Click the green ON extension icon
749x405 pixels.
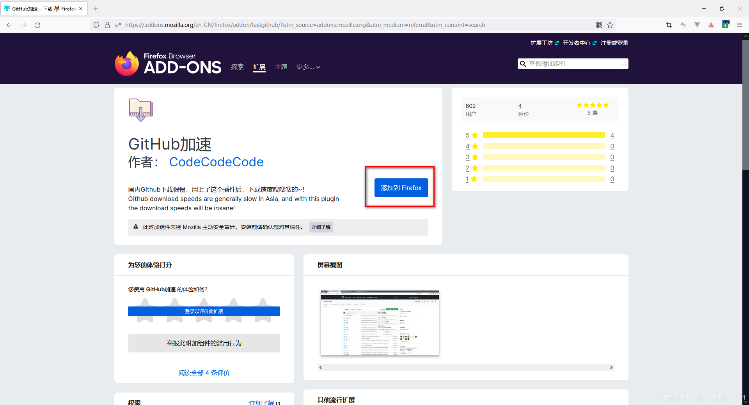tap(726, 24)
